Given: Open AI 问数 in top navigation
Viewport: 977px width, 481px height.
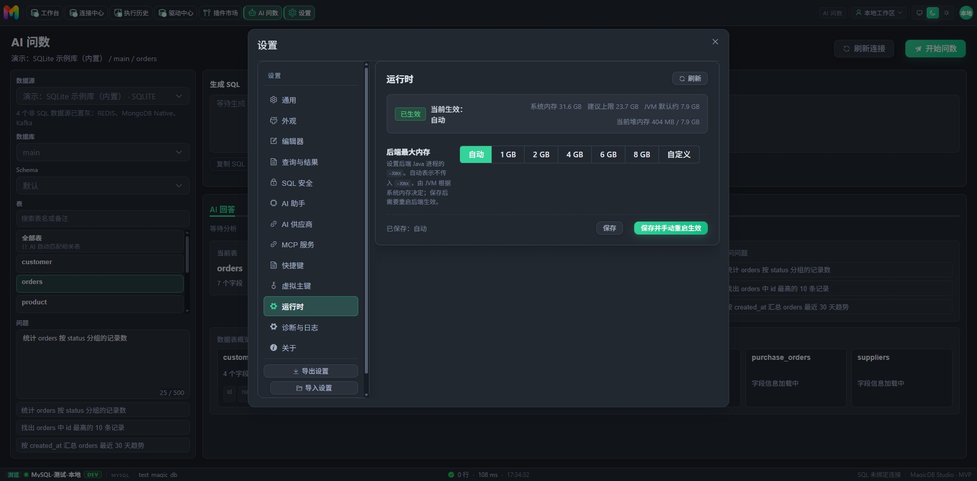Looking at the screenshot, I should point(263,13).
